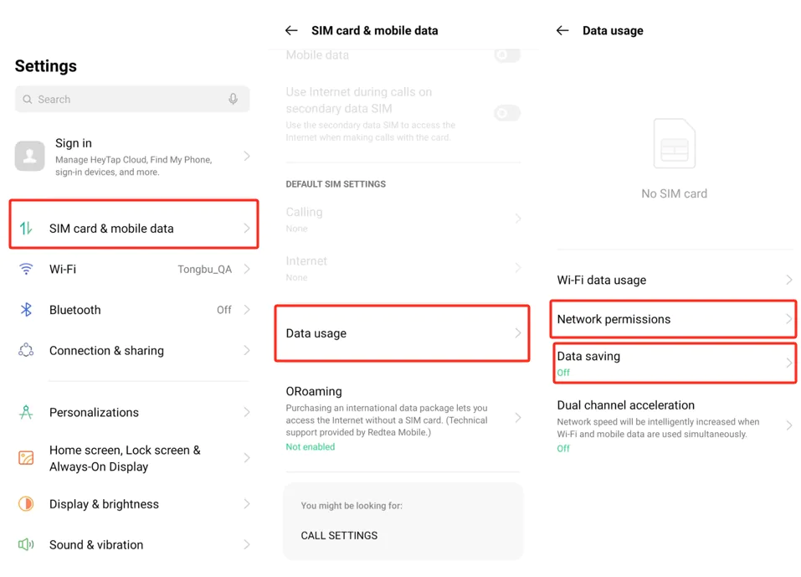Screen dimensions: 801x577
Task: Open Data usage row chevron
Action: pyautogui.click(x=518, y=333)
